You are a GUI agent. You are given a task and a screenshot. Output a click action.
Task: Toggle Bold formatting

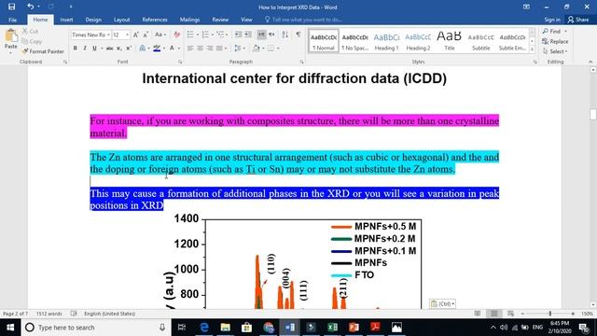[75, 49]
